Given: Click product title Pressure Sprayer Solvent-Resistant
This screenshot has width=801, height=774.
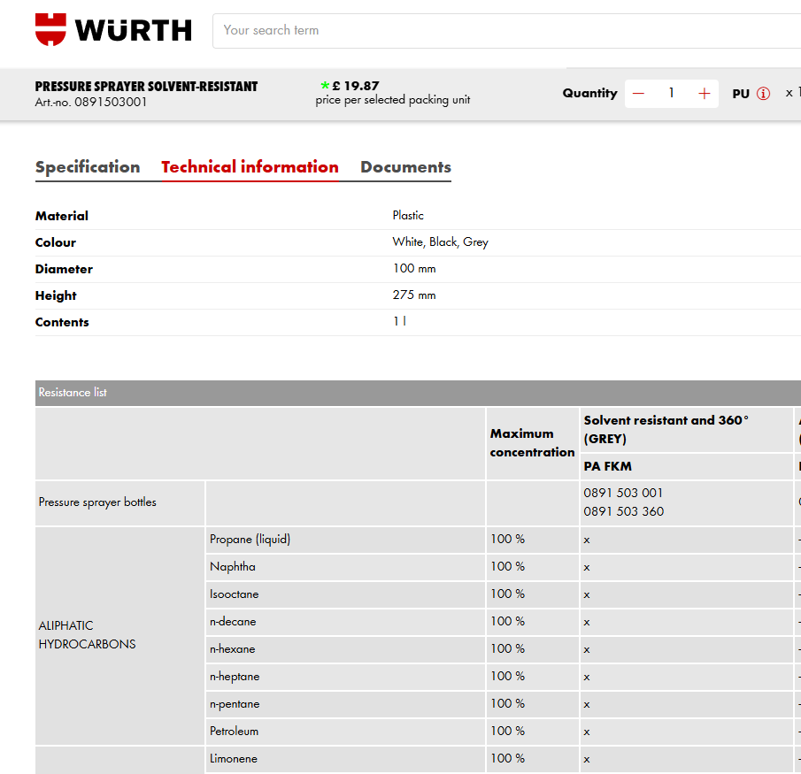Looking at the screenshot, I should click(146, 87).
